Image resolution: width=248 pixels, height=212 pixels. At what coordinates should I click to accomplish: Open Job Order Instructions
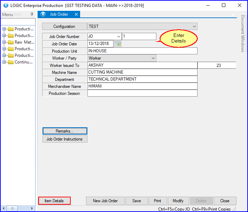pyautogui.click(x=65, y=139)
